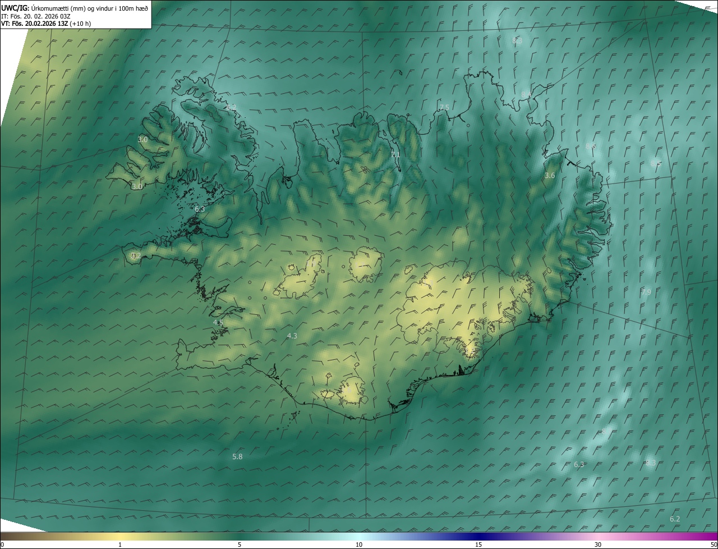718x549 pixels.
Task: Click the 15 tick on the color scale
Action: click(x=478, y=545)
